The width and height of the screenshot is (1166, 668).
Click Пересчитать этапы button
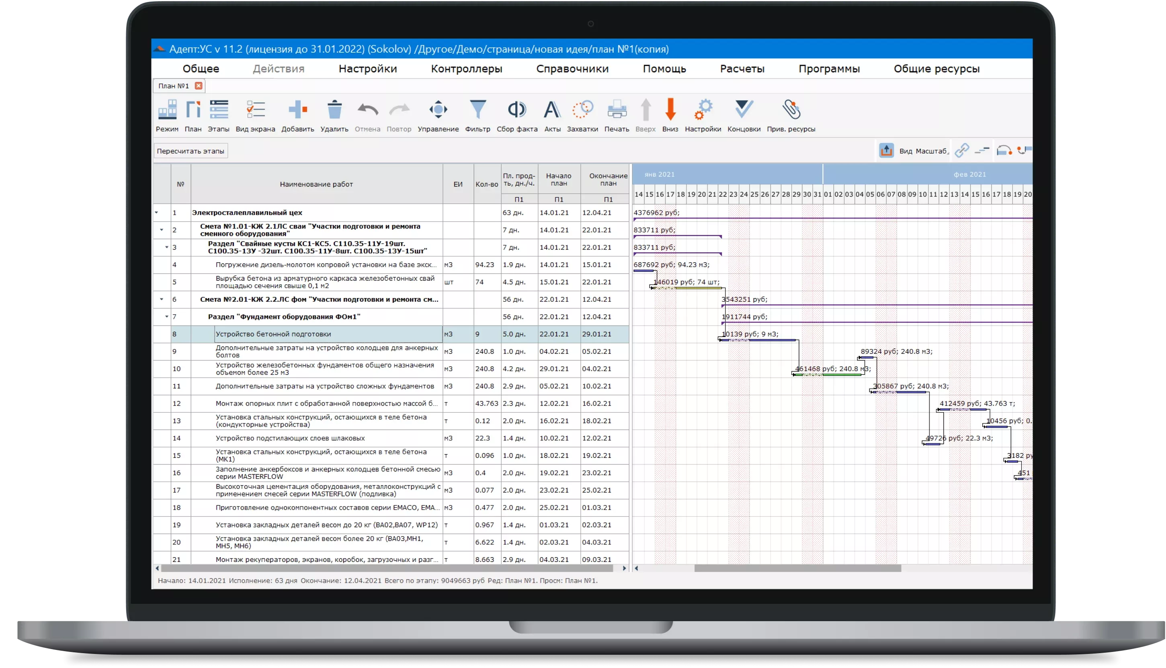(191, 151)
